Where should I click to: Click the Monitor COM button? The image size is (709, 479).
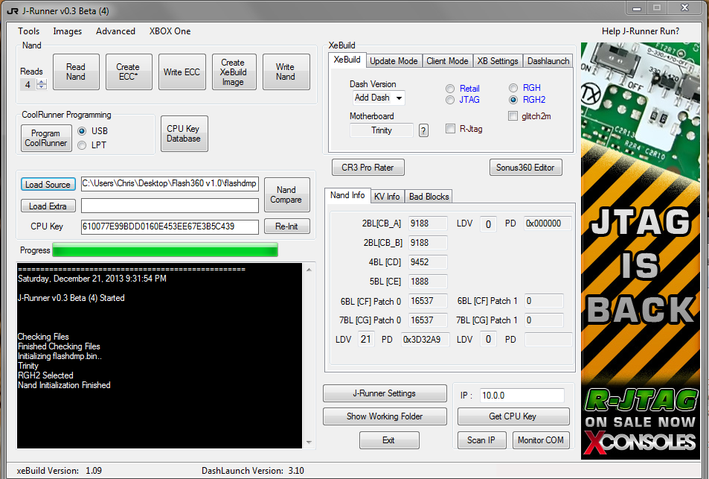click(x=541, y=440)
